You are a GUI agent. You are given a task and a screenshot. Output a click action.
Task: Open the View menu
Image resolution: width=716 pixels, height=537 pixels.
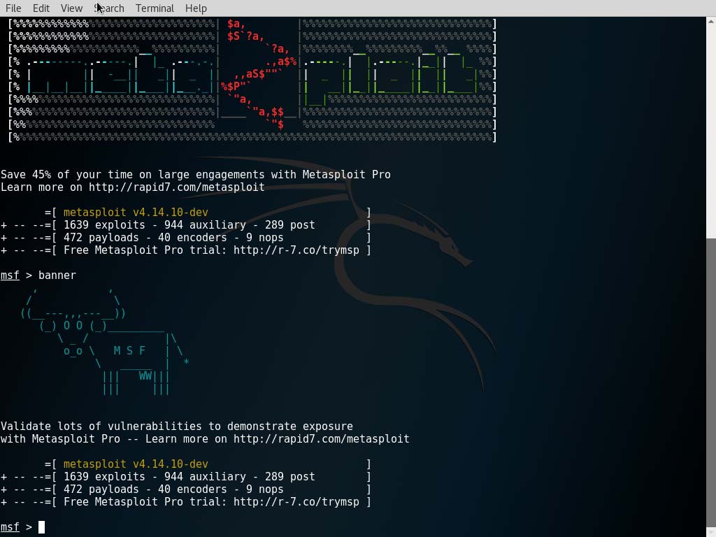71,8
